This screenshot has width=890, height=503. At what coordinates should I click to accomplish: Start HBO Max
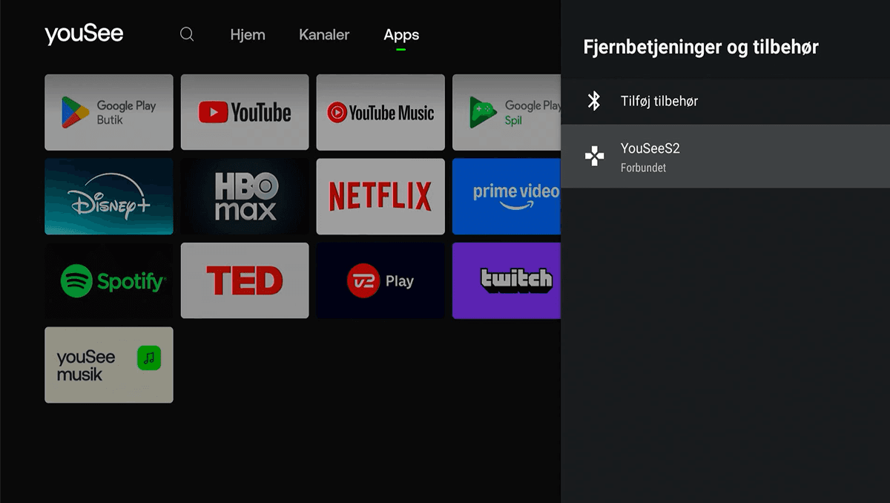point(245,196)
